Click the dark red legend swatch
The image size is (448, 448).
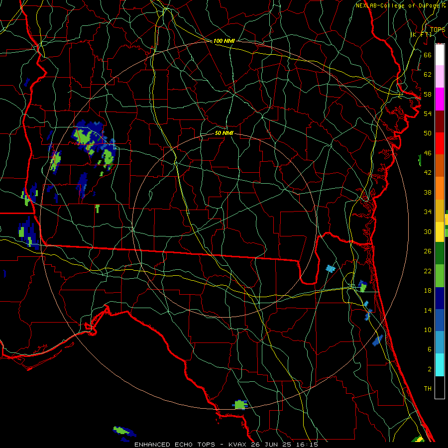440,121
